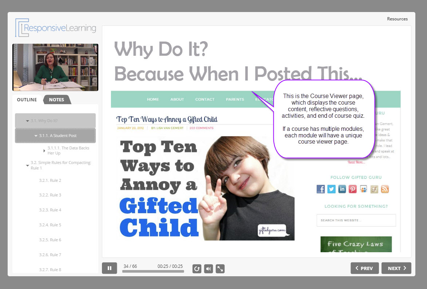This screenshot has height=289, width=427.
Task: Click the playback progress seek bar
Action: point(153,272)
